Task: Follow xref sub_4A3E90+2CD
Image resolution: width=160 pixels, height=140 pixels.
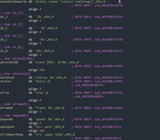Action: tap(109, 17)
